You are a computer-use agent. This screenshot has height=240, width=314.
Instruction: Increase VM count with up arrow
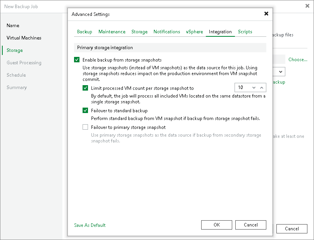coord(262,87)
